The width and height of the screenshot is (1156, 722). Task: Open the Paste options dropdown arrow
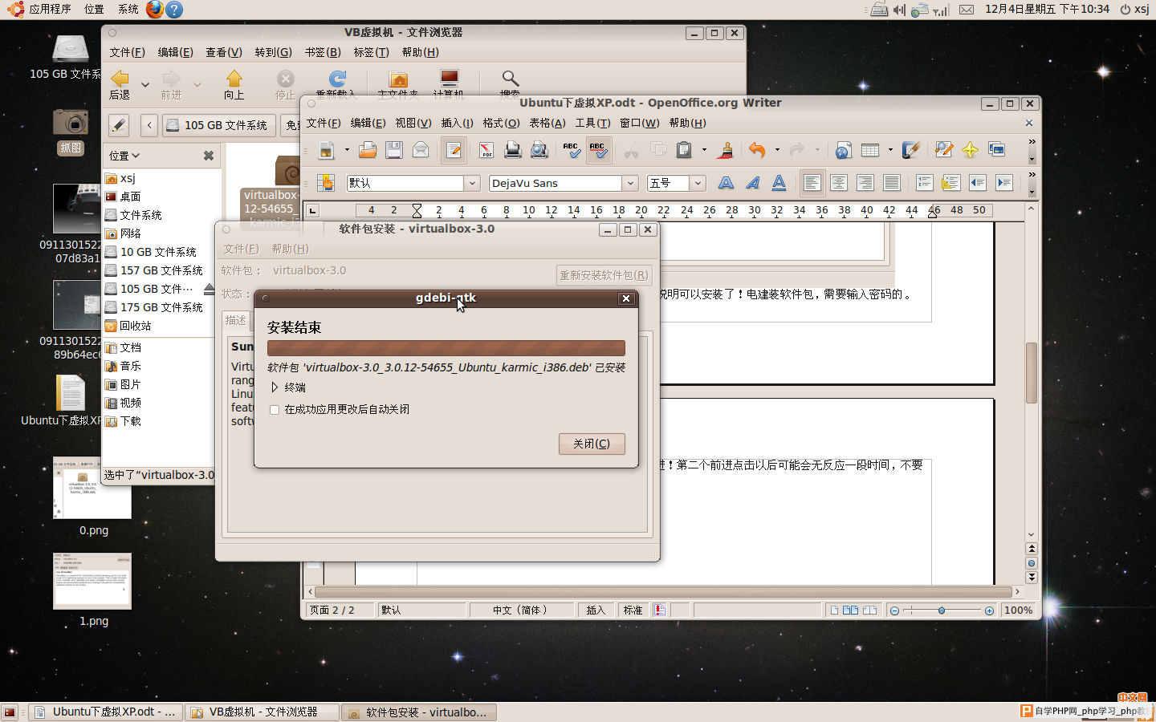coord(704,150)
